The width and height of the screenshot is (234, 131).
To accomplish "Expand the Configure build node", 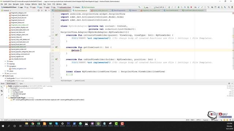I will [9, 92].
